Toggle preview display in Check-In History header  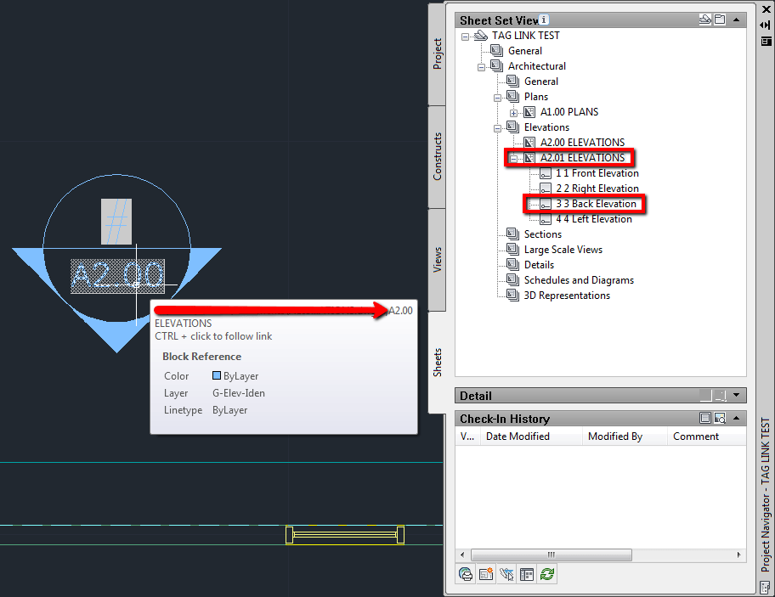(721, 417)
